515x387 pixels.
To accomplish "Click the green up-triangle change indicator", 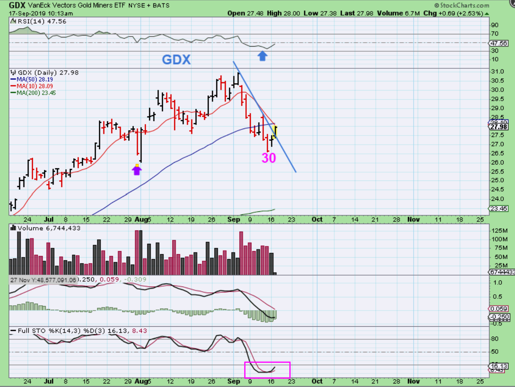I will 487,13.
